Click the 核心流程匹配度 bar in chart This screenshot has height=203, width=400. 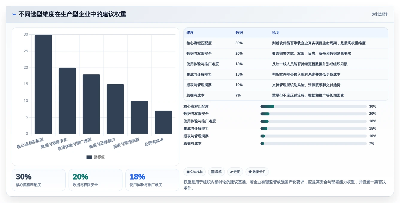coord(43,84)
